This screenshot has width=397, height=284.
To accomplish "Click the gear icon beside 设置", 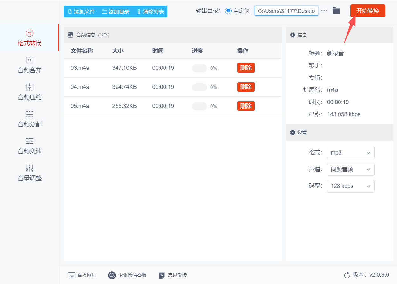I will coord(293,132).
